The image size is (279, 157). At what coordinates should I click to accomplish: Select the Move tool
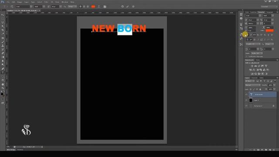pos(3,15)
